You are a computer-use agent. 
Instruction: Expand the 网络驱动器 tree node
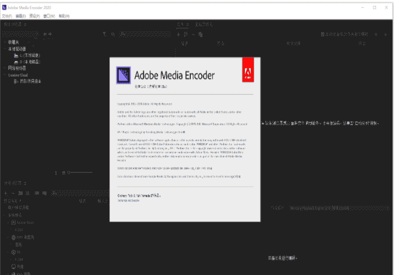point(5,67)
